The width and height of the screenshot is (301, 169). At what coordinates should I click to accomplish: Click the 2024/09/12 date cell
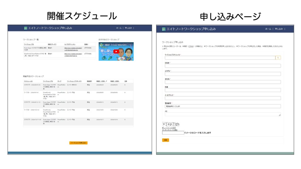click(100, 102)
